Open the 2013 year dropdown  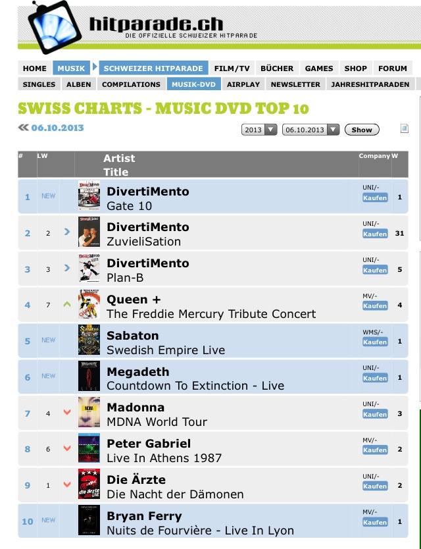260,130
